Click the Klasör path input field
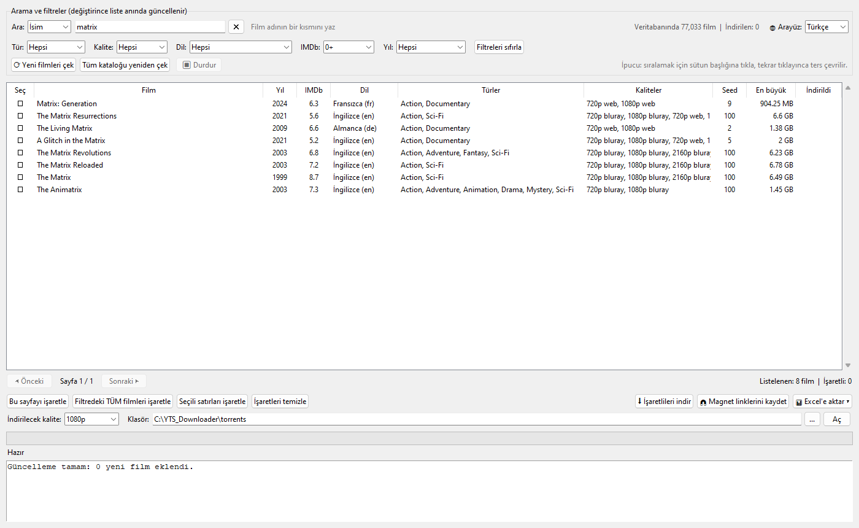Screen dimensions: 859x528 tap(477, 419)
